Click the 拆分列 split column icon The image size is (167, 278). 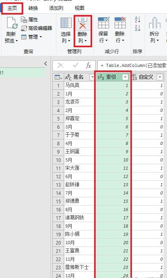[x=154, y=23]
